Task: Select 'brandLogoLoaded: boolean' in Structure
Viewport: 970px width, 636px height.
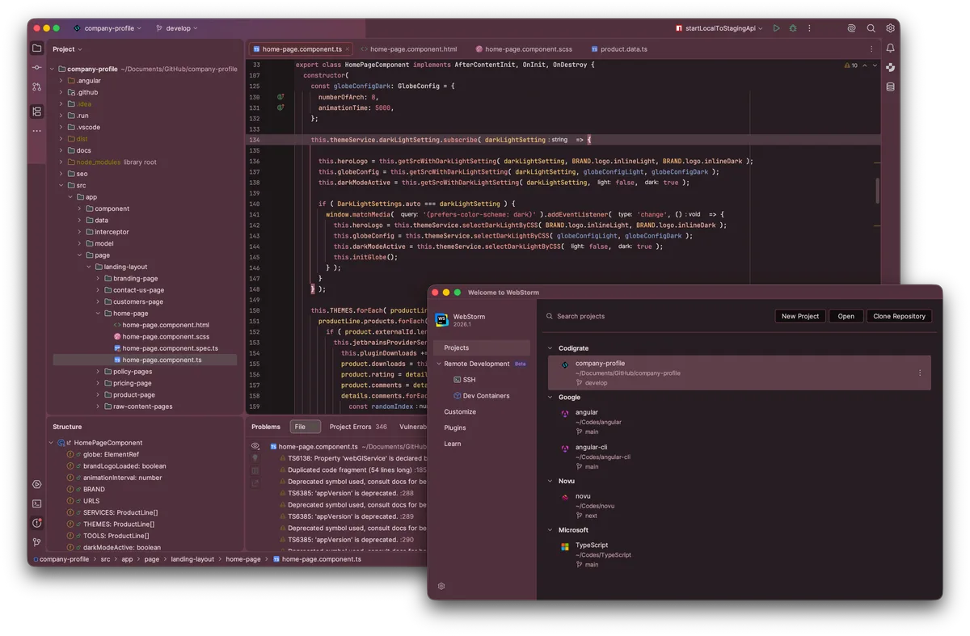Action: (x=124, y=466)
